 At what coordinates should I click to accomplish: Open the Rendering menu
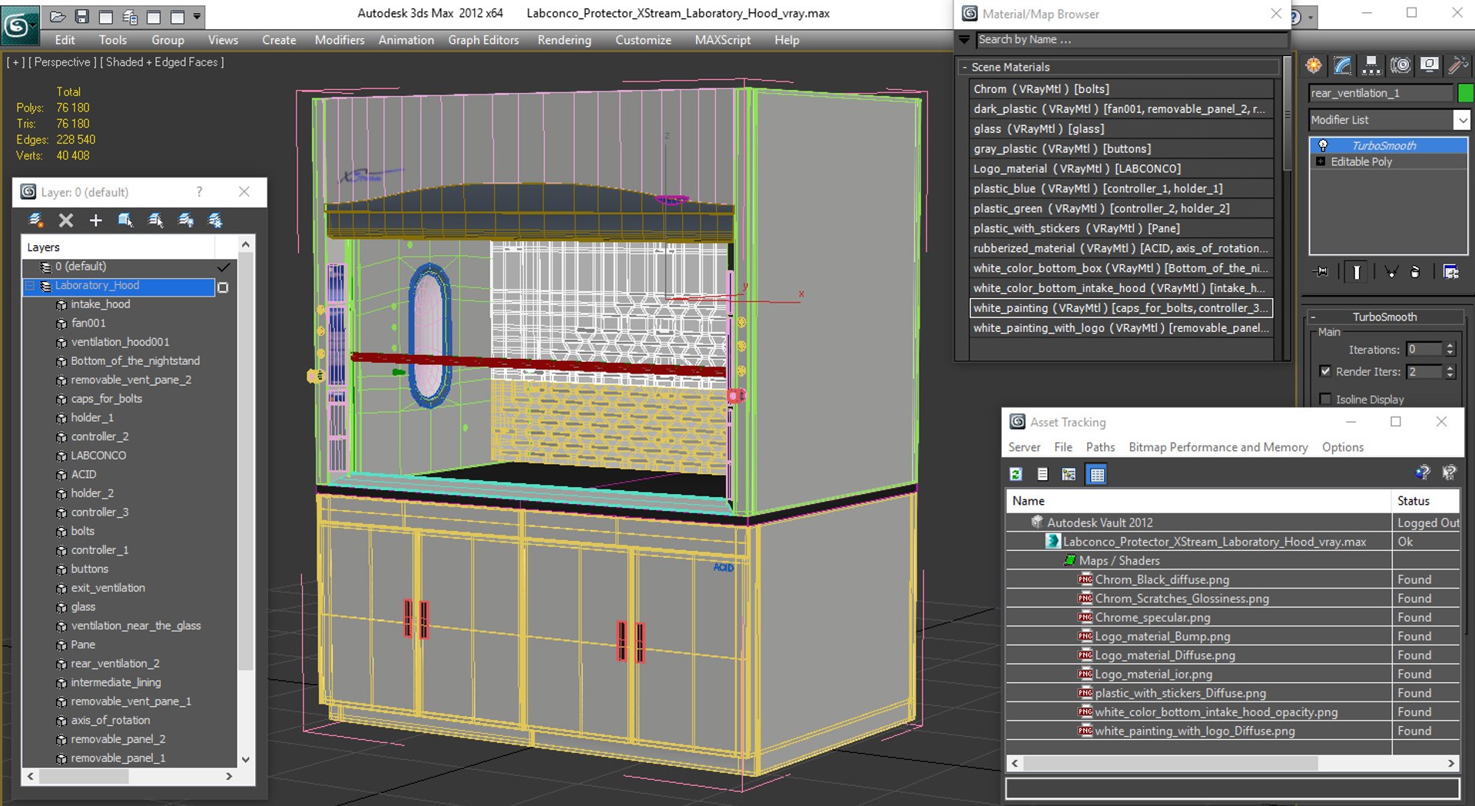click(564, 40)
